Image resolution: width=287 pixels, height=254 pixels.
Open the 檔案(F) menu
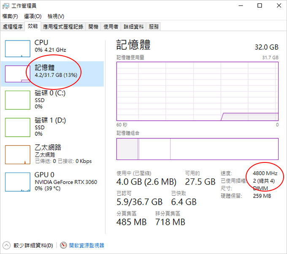pyautogui.click(x=10, y=16)
